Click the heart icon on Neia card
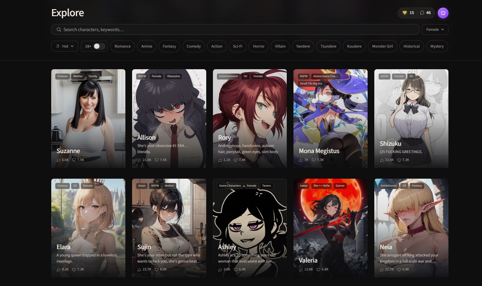This screenshot has width=482, height=286. coord(399,269)
